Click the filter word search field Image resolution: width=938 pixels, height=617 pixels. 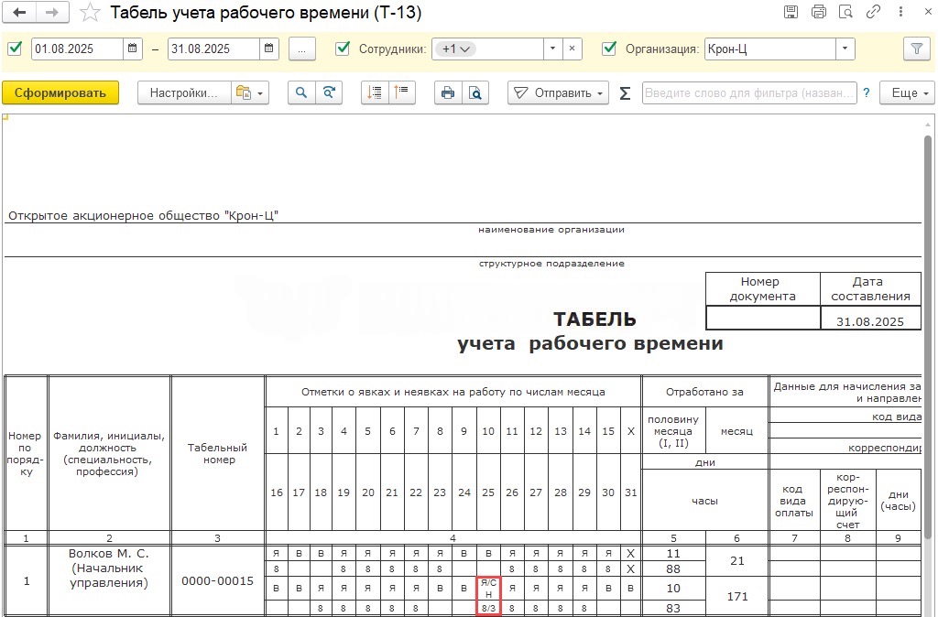(749, 93)
